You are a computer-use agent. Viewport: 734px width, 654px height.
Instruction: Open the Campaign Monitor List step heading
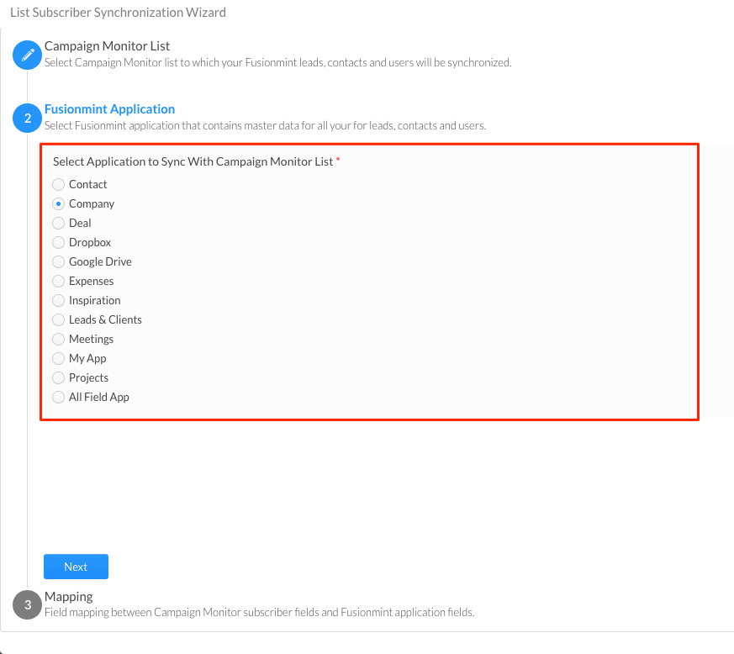click(107, 46)
